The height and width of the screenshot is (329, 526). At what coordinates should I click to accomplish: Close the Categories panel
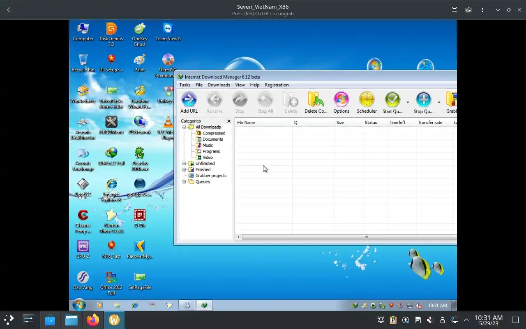pyautogui.click(x=229, y=121)
